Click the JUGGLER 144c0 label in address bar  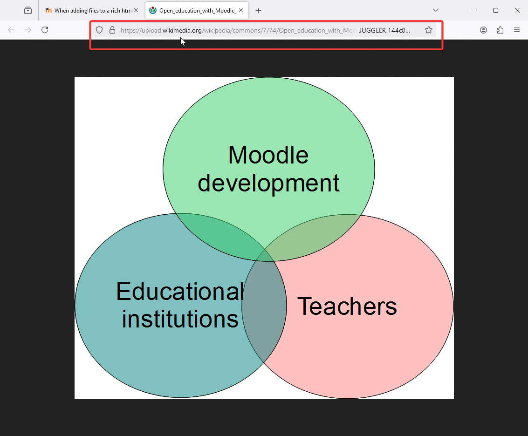[384, 30]
